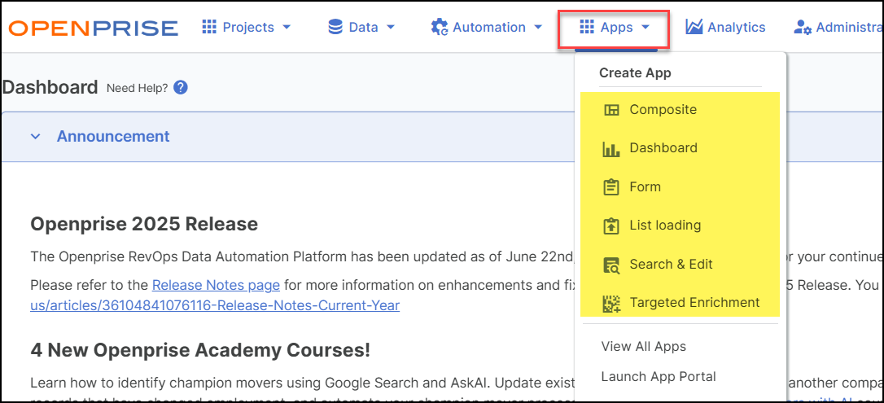Expand the Projects dropdown arrow

287,27
